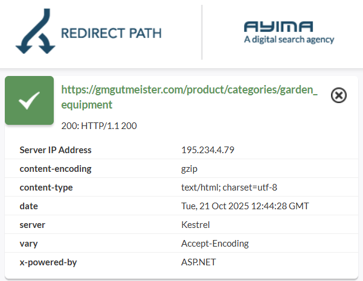Click the Ayima logo
The width and height of the screenshot is (363, 281).
(278, 27)
